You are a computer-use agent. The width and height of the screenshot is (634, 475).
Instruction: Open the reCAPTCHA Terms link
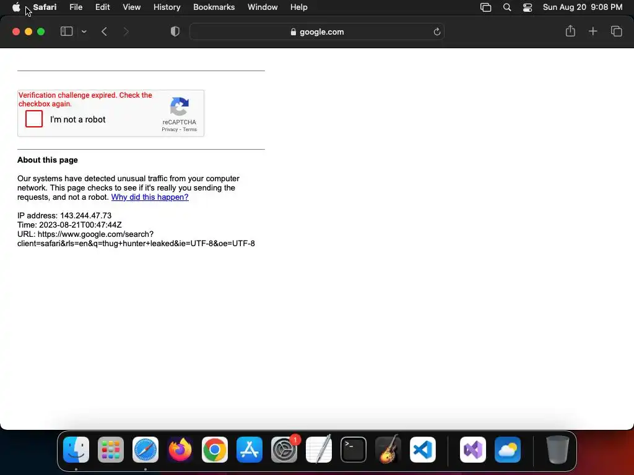click(x=189, y=130)
